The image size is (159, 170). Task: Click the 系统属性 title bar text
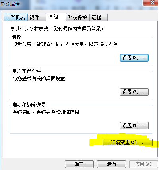tap(10, 4)
